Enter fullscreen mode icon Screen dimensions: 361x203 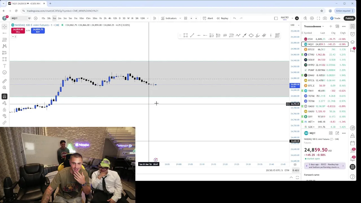[x=318, y=18]
